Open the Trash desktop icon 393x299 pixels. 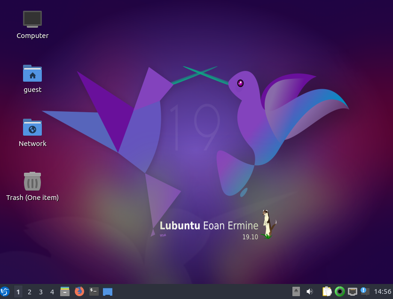pos(32,181)
